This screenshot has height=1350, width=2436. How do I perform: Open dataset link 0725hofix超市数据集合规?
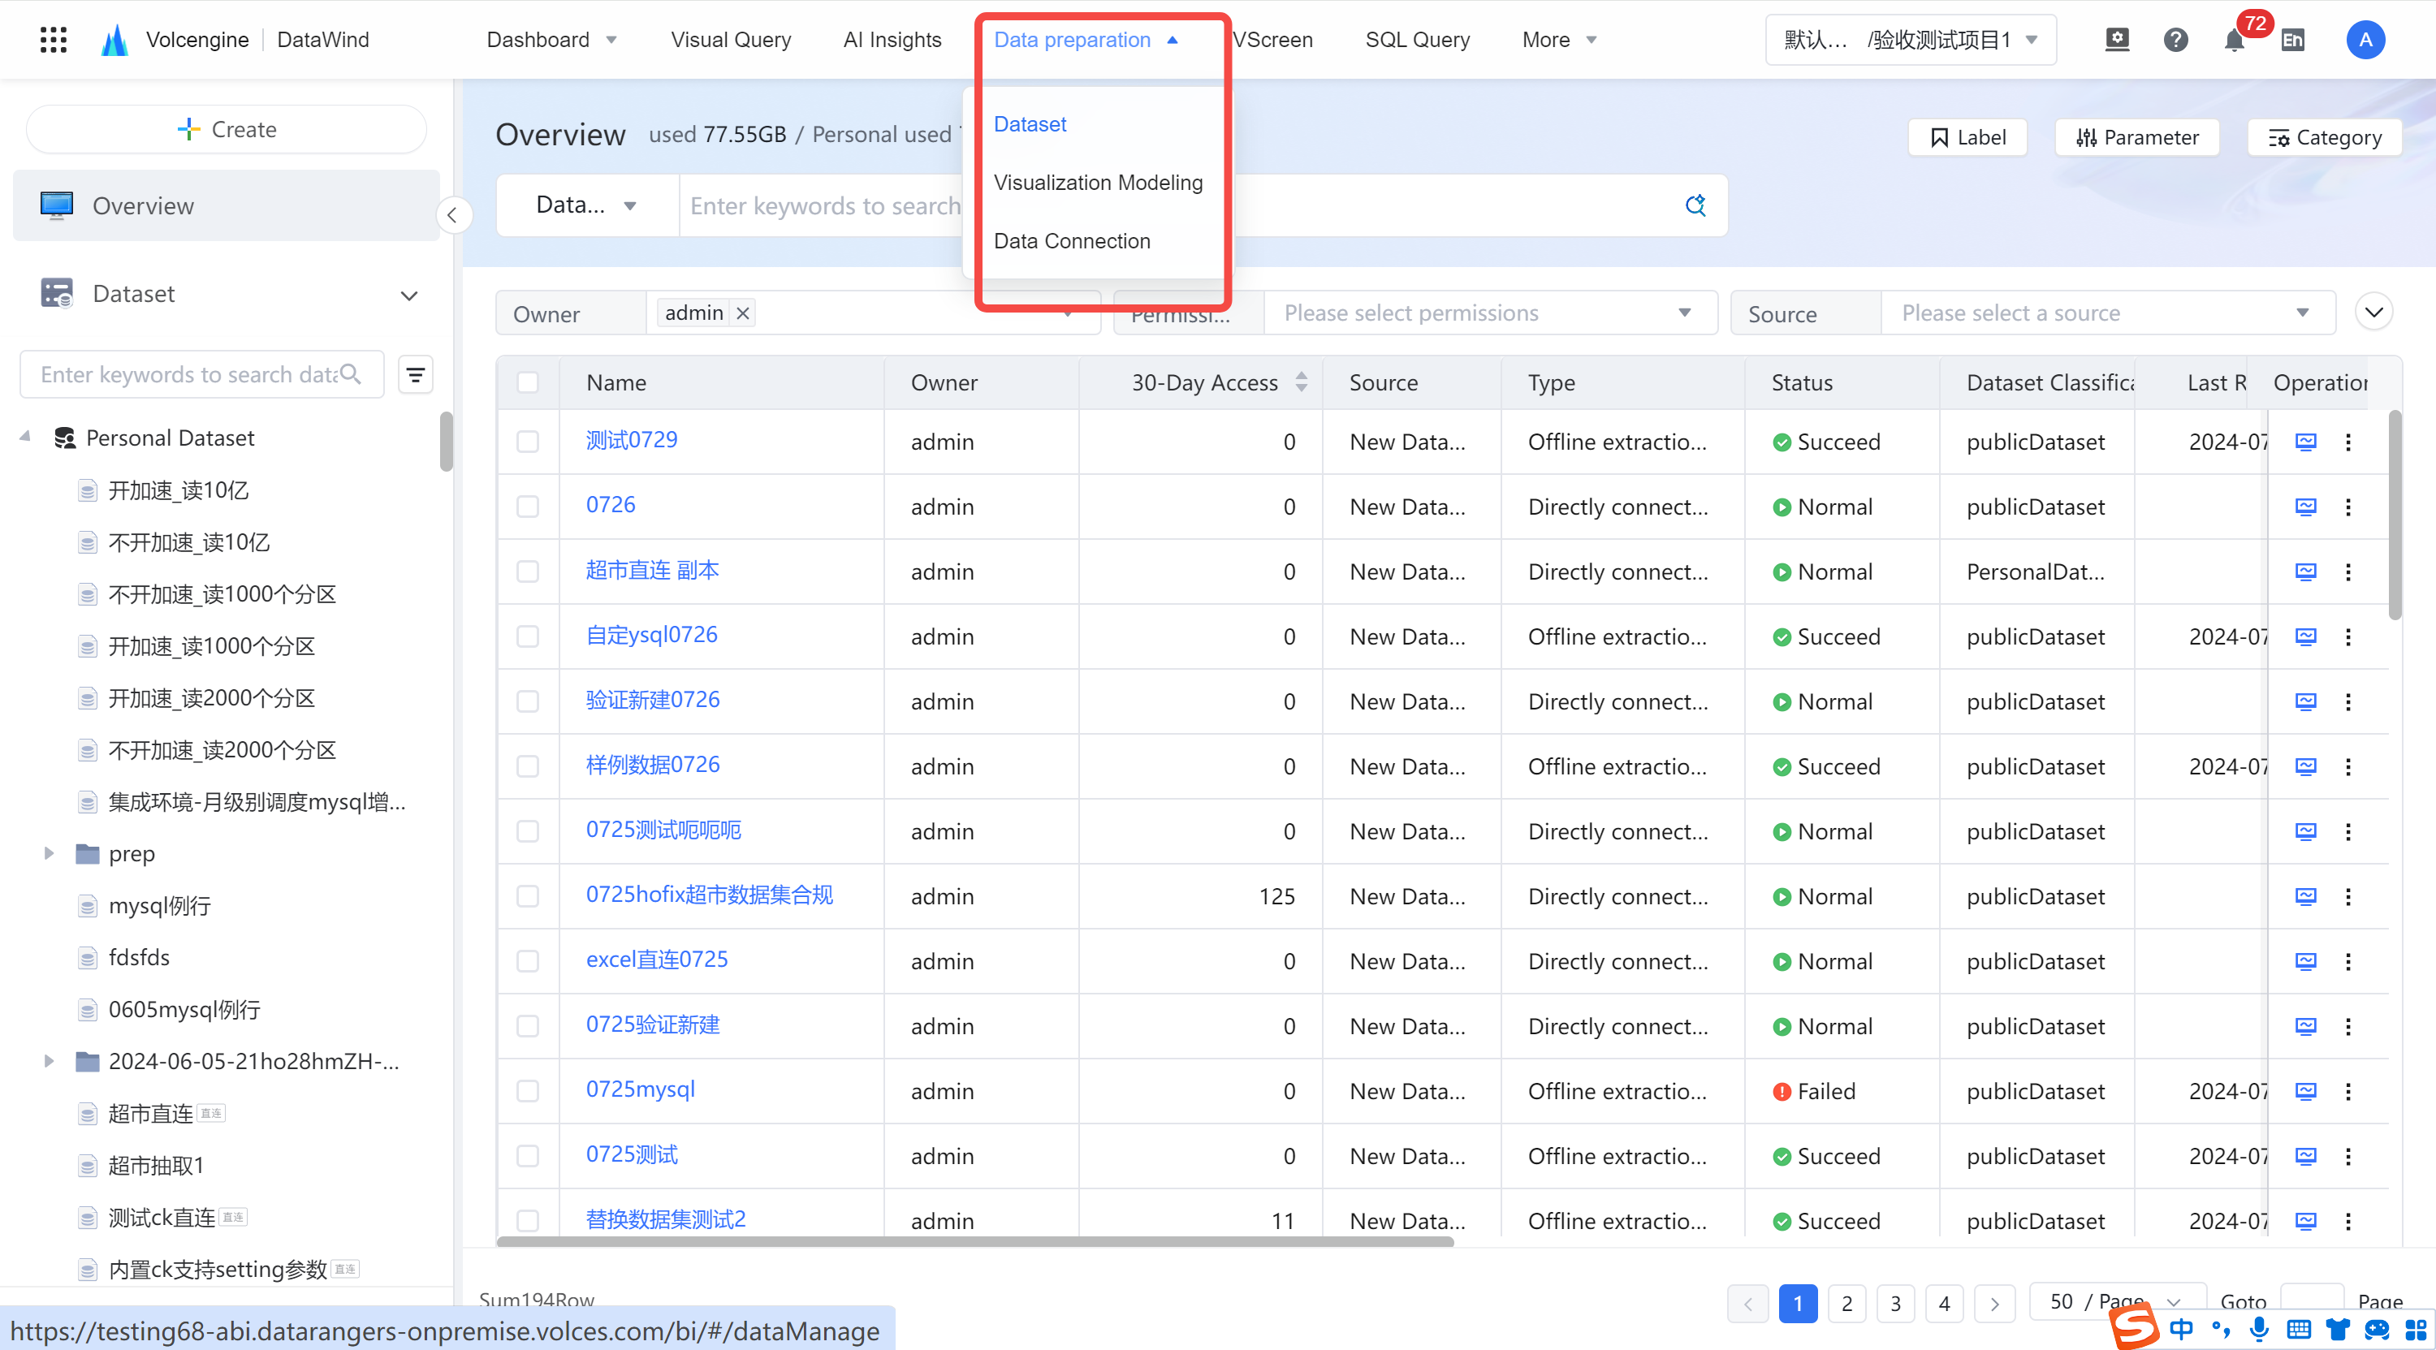tap(708, 895)
